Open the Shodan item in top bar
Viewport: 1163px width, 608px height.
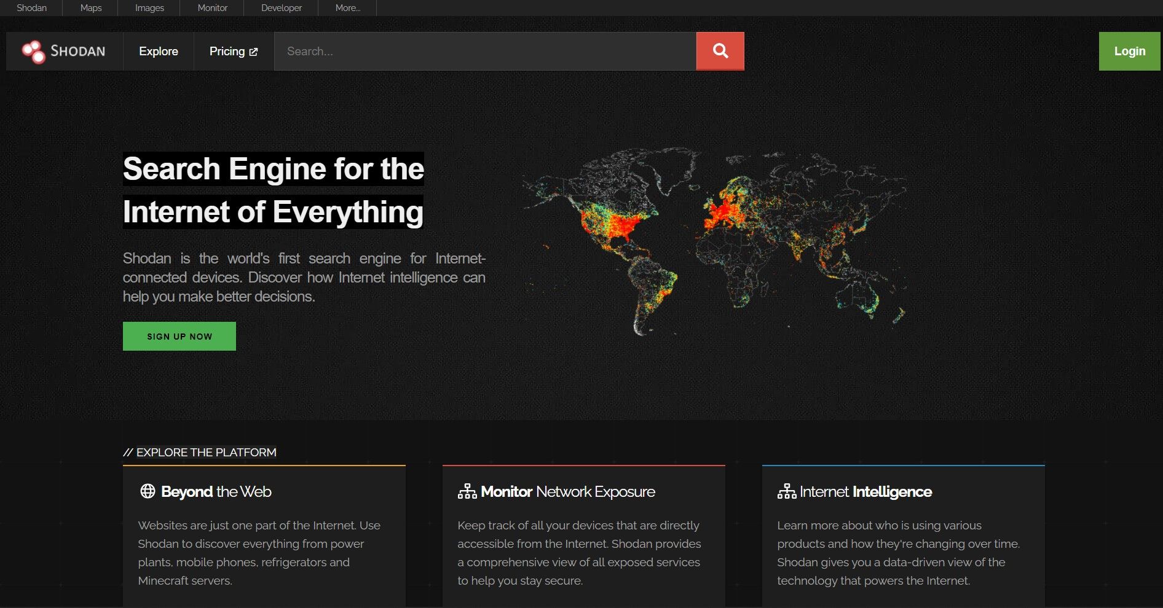(31, 8)
